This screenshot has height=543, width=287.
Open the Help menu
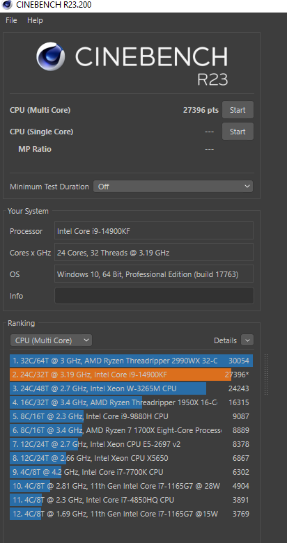[x=35, y=20]
